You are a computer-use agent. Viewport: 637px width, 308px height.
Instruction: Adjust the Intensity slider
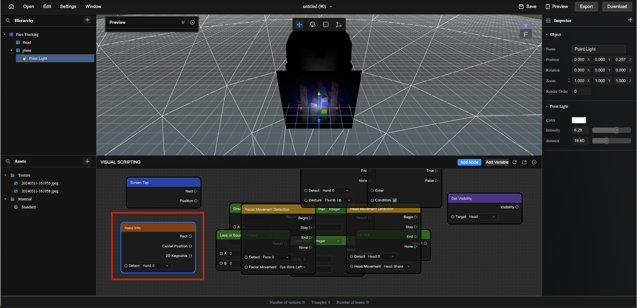[611, 130]
